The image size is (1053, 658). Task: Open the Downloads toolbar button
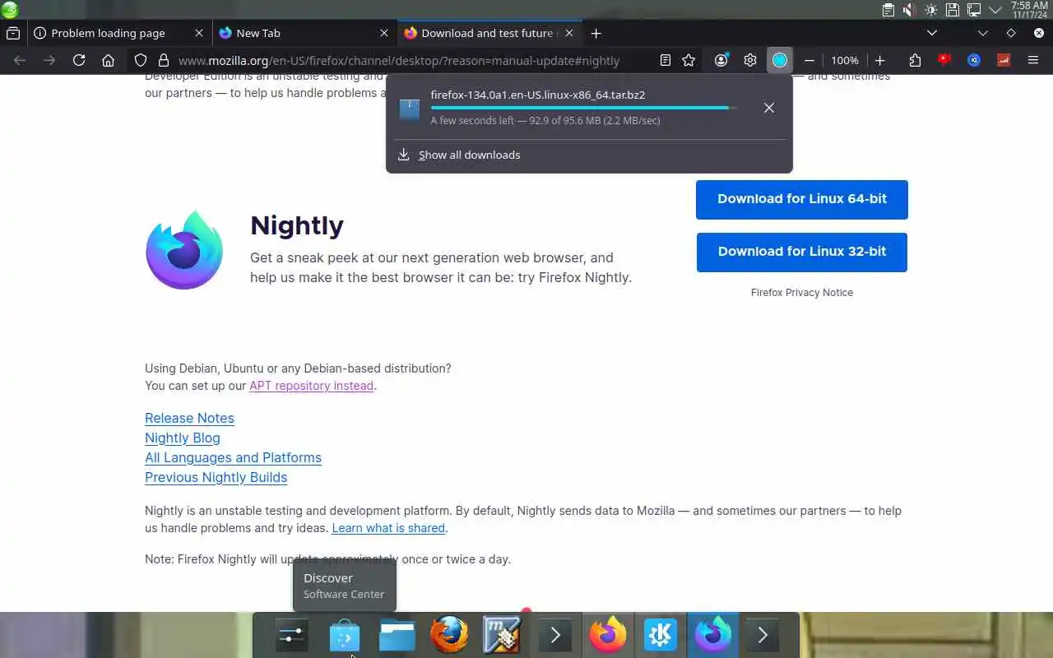pyautogui.click(x=779, y=60)
